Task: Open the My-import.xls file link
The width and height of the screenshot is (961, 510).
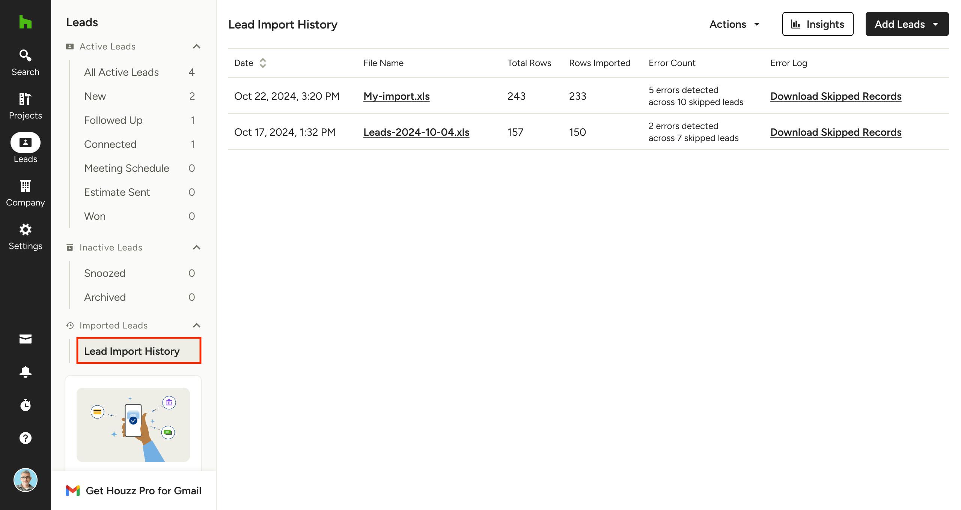Action: click(396, 96)
